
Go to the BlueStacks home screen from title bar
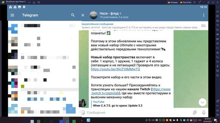(x=34, y=2)
